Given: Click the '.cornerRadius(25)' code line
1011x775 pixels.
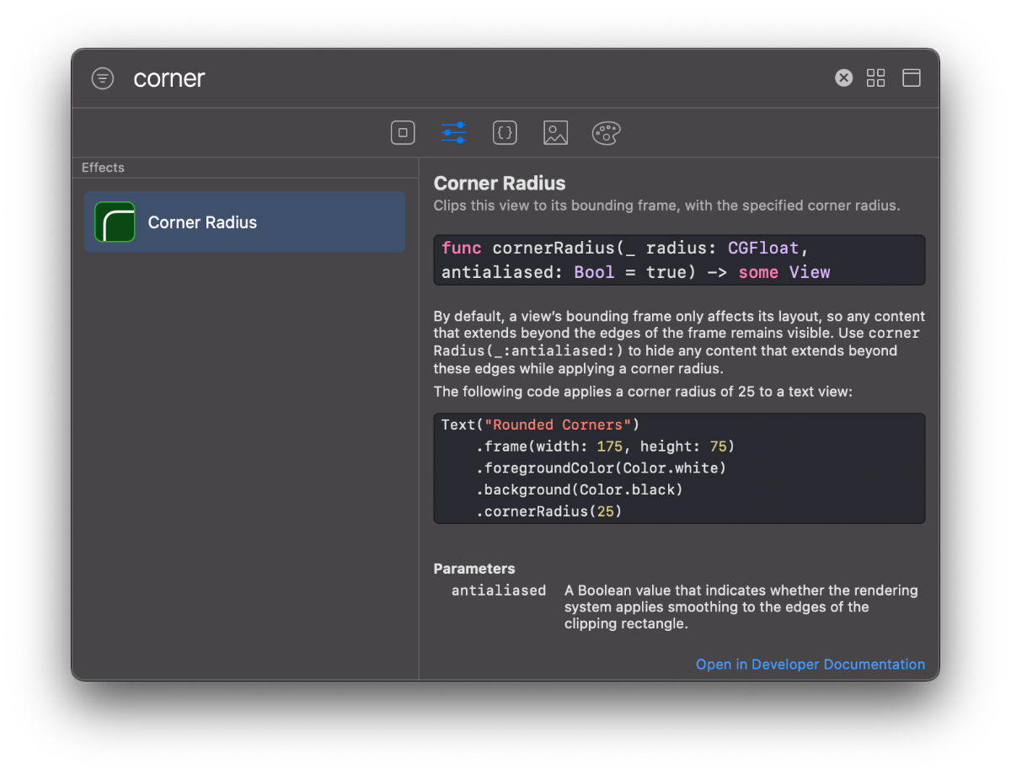Looking at the screenshot, I should click(548, 511).
